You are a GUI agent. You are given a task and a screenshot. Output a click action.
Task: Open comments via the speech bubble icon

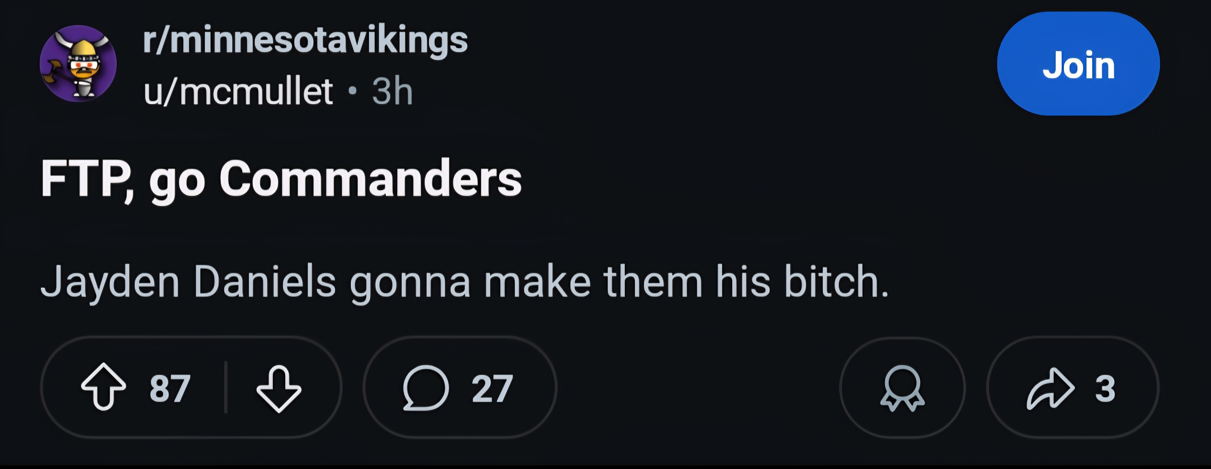426,388
